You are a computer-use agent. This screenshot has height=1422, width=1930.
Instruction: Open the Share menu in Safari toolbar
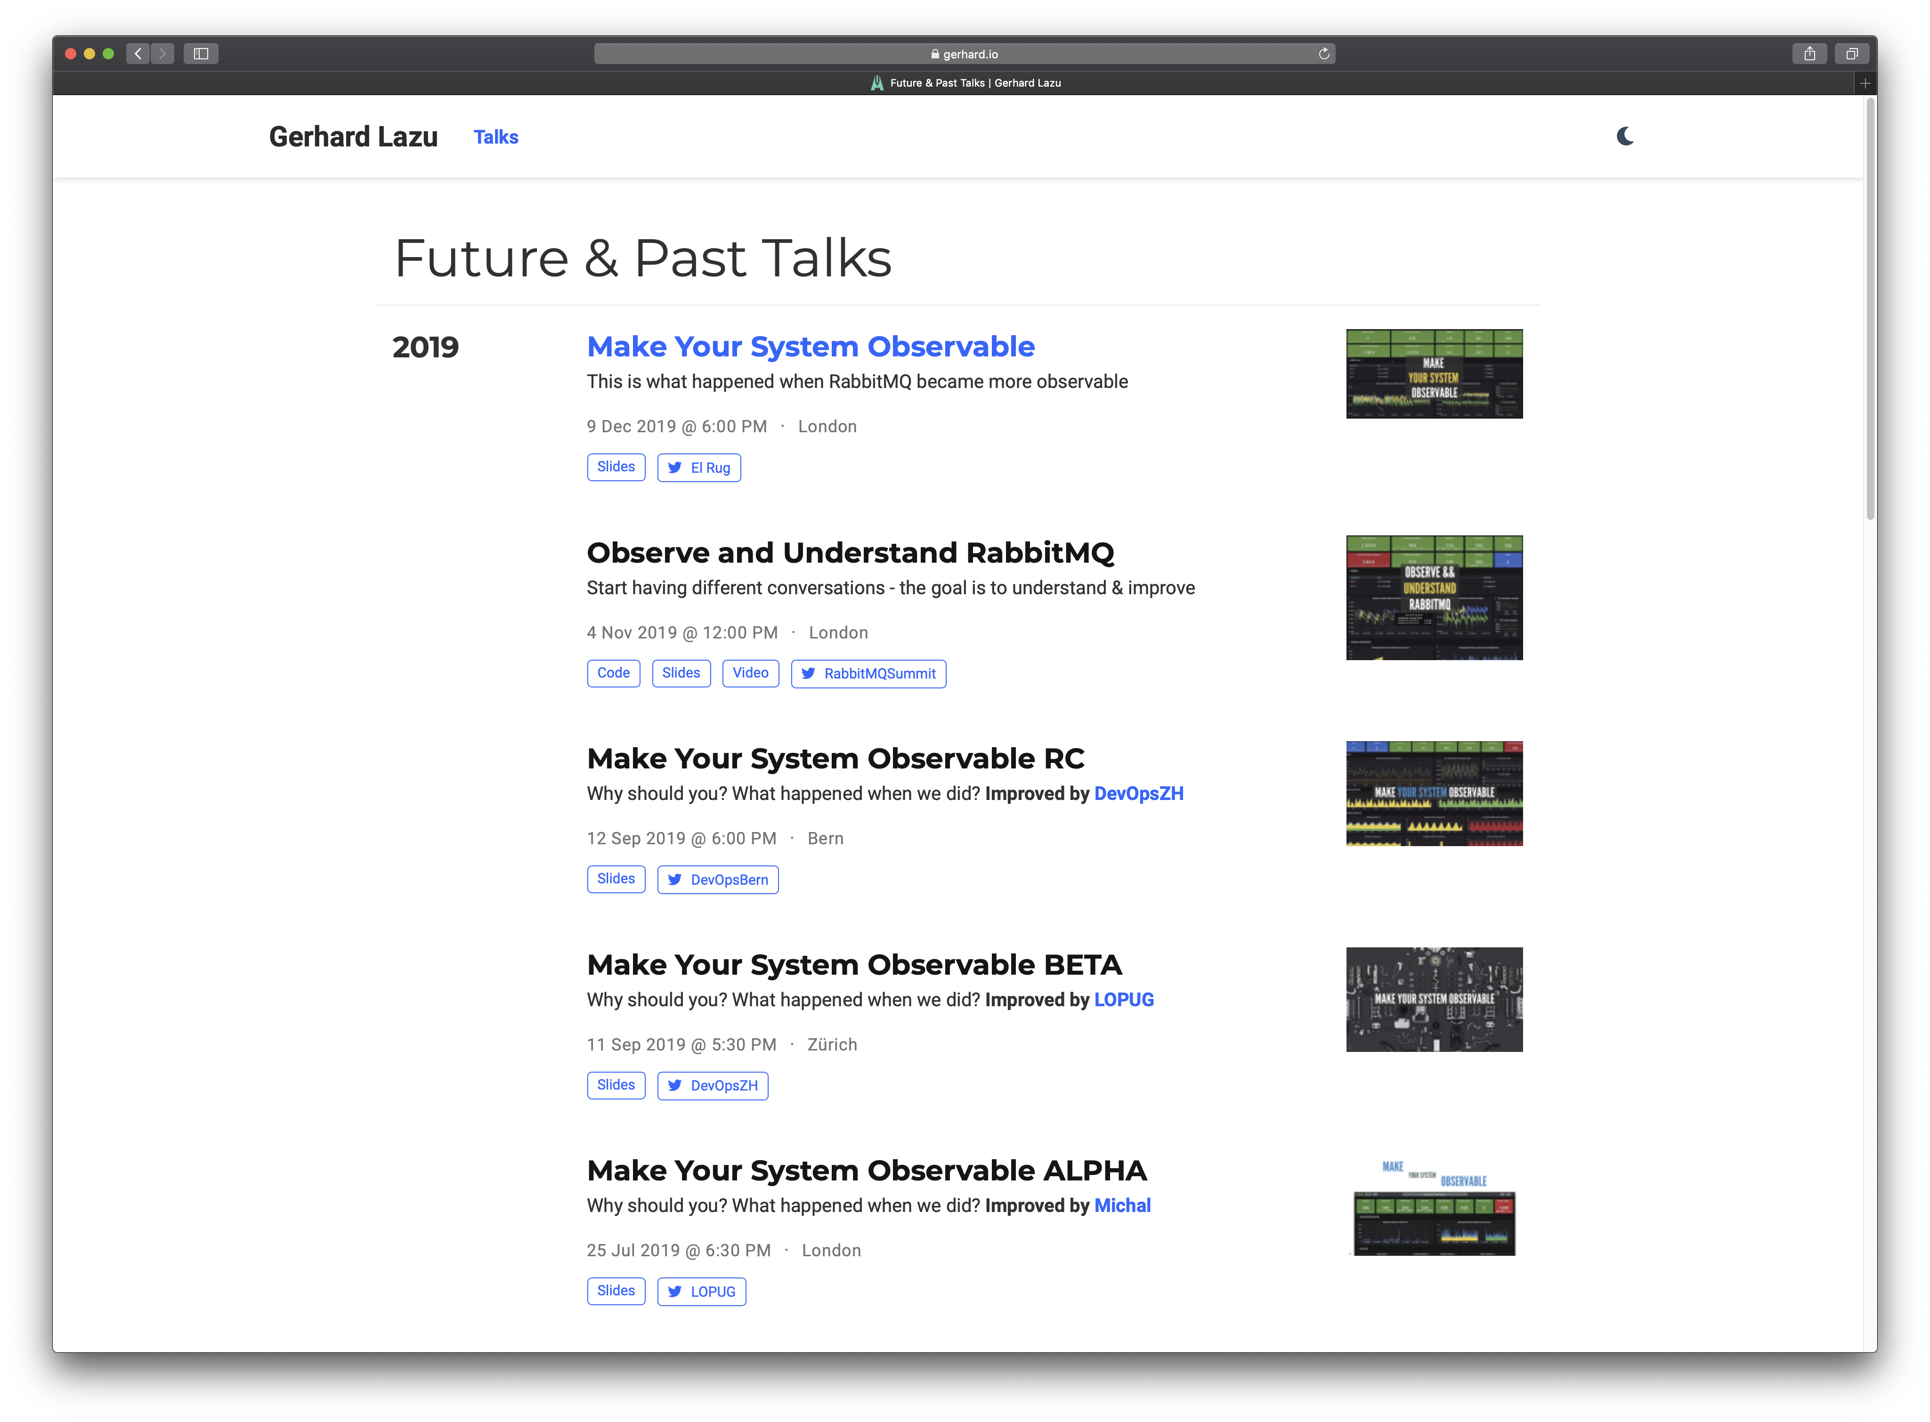1809,53
